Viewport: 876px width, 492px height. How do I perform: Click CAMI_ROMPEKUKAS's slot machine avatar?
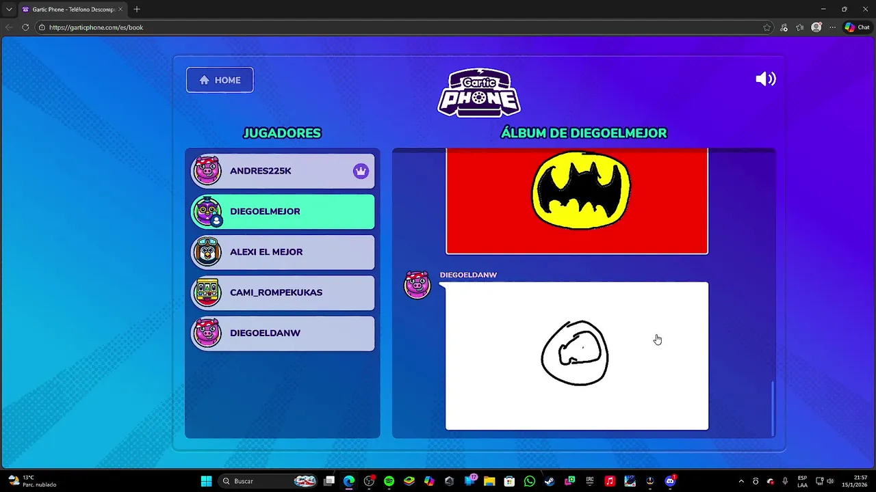tap(207, 292)
